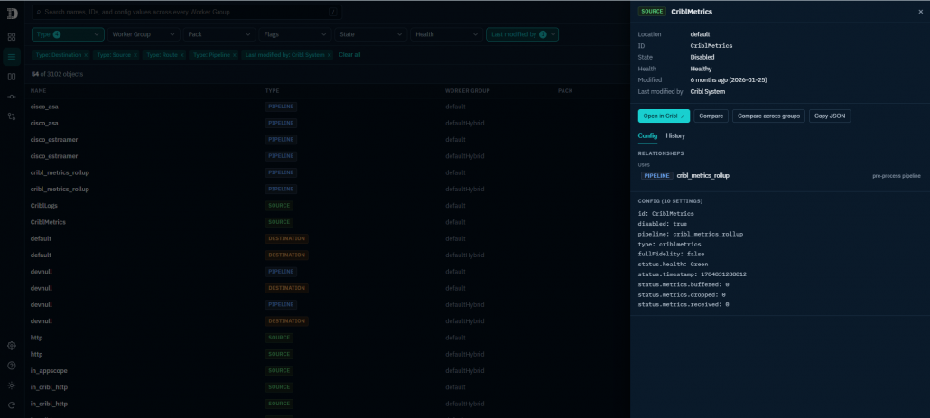Click the PIPELINE badge in panel relationships
Screen dimensions: 930x418
[657, 176]
